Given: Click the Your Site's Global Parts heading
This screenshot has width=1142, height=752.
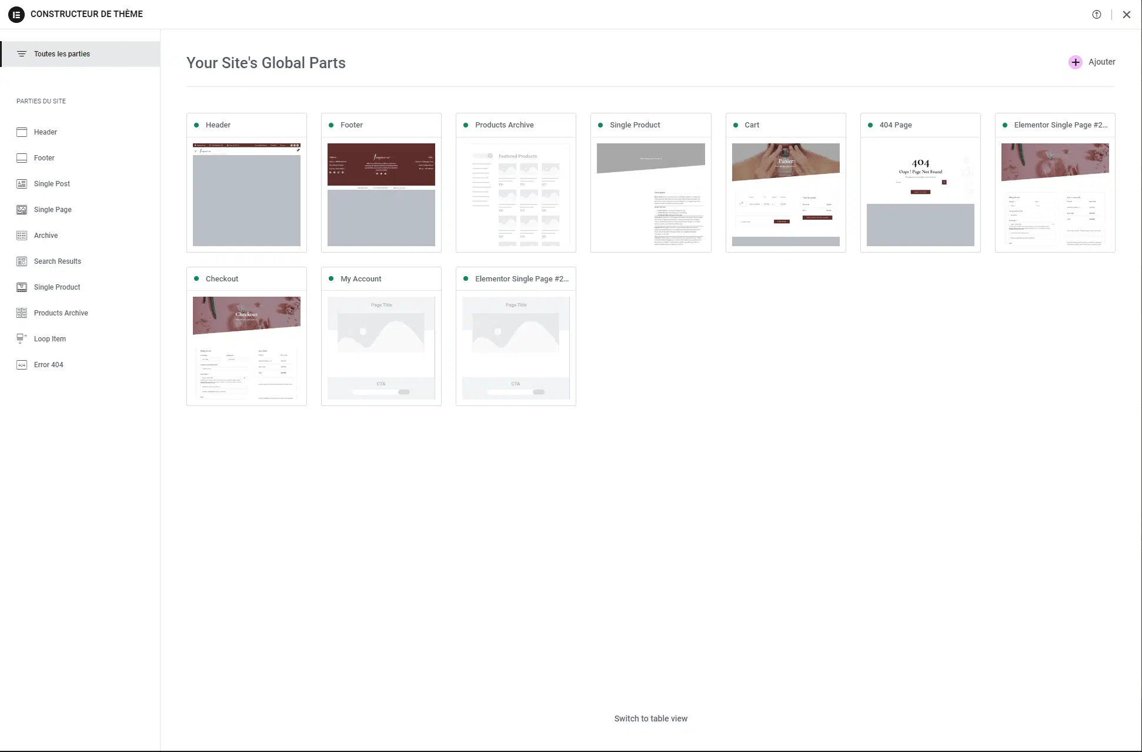Looking at the screenshot, I should point(266,63).
